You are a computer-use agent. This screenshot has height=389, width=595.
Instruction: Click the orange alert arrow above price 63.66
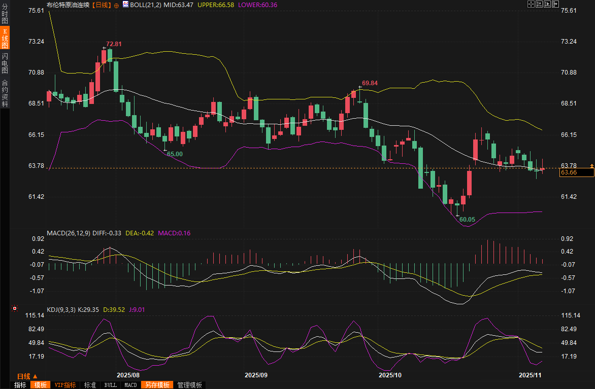591,166
